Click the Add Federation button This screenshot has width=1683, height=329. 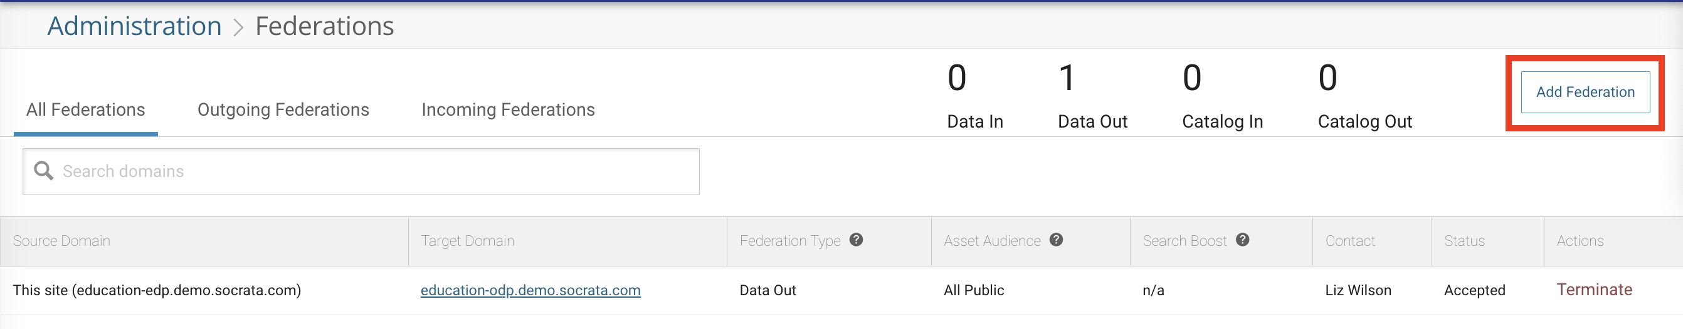point(1585,93)
